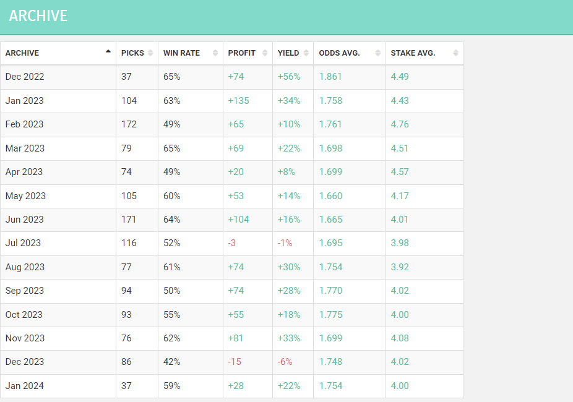573x402 pixels.
Task: Click the 172 picks cell for Feb 2023
Action: (129, 124)
